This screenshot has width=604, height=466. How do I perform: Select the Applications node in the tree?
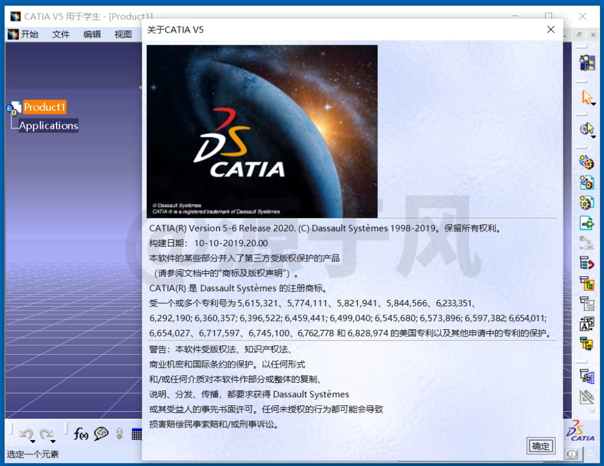48,125
